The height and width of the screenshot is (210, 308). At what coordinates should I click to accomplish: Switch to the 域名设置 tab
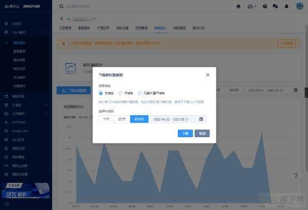tap(122, 28)
